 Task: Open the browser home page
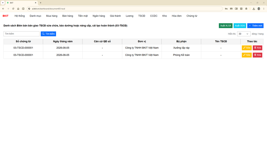click(x=18, y=9)
